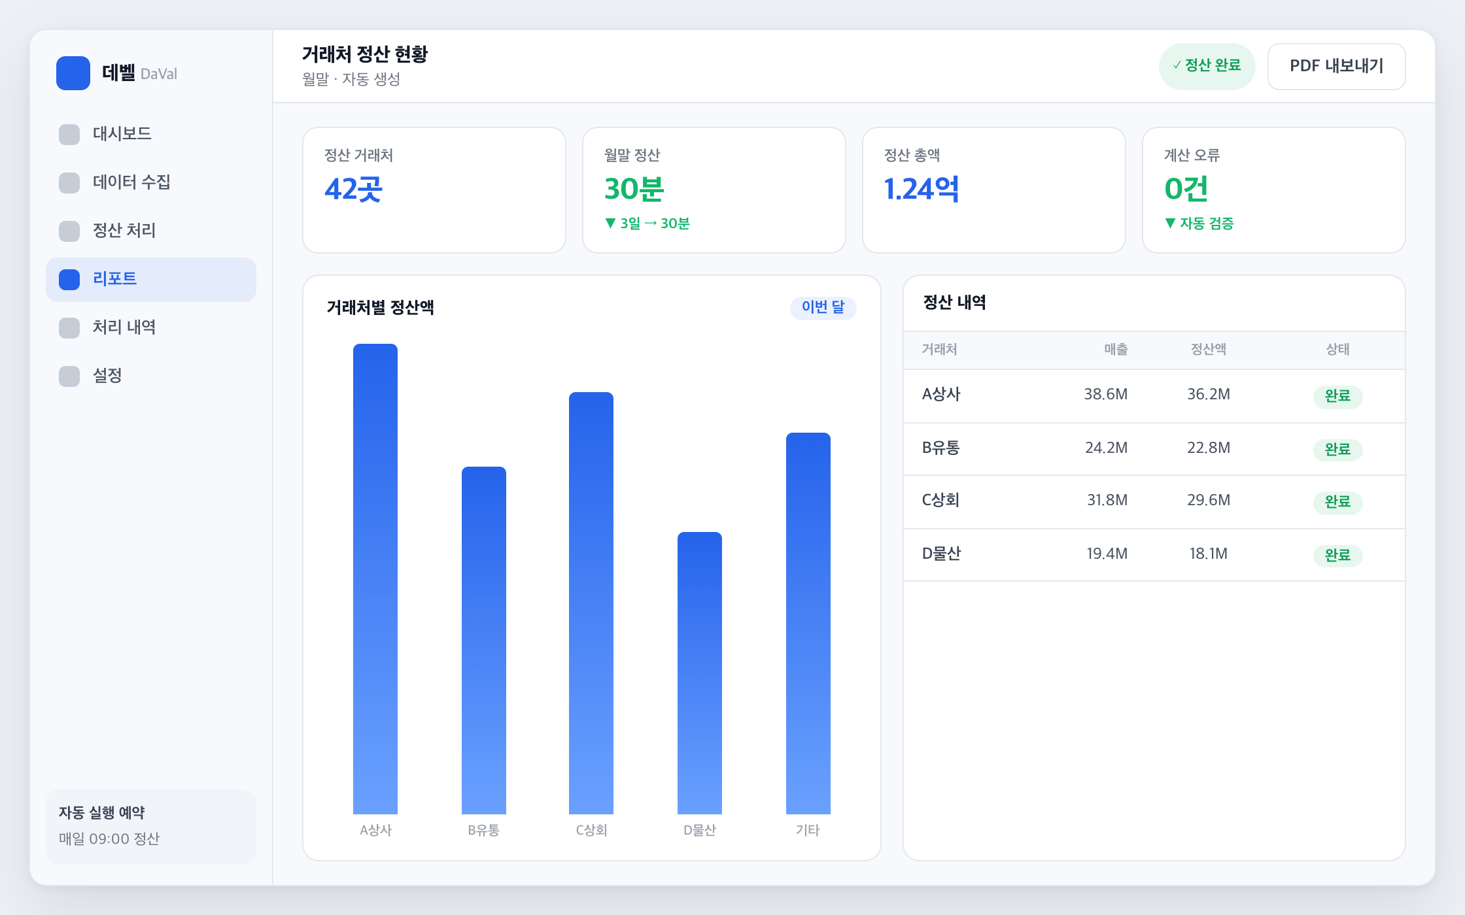Click the 계산 오류 0건 card
Screen dimensions: 1465x915
point(1273,190)
